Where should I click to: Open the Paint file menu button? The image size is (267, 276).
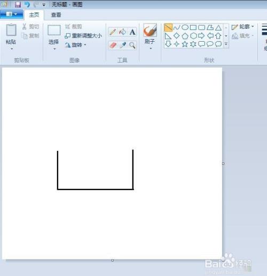[x=12, y=14]
